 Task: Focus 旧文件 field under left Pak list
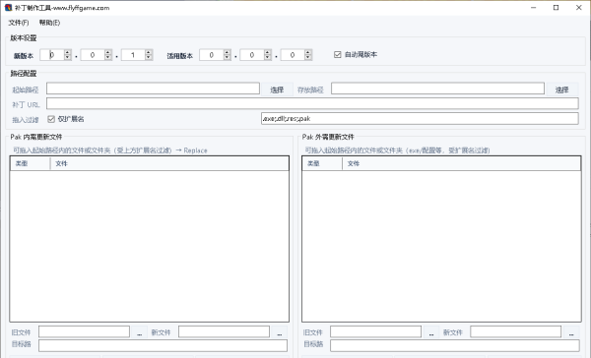point(84,331)
